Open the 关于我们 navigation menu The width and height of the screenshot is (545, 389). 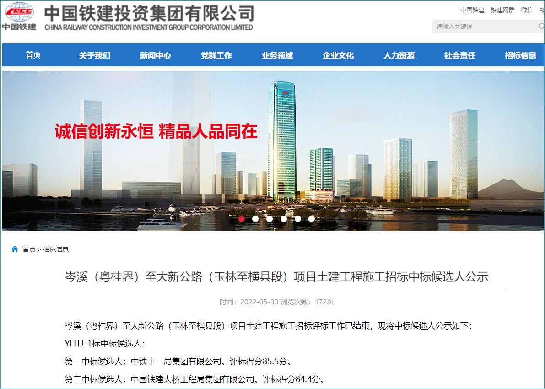click(x=94, y=55)
